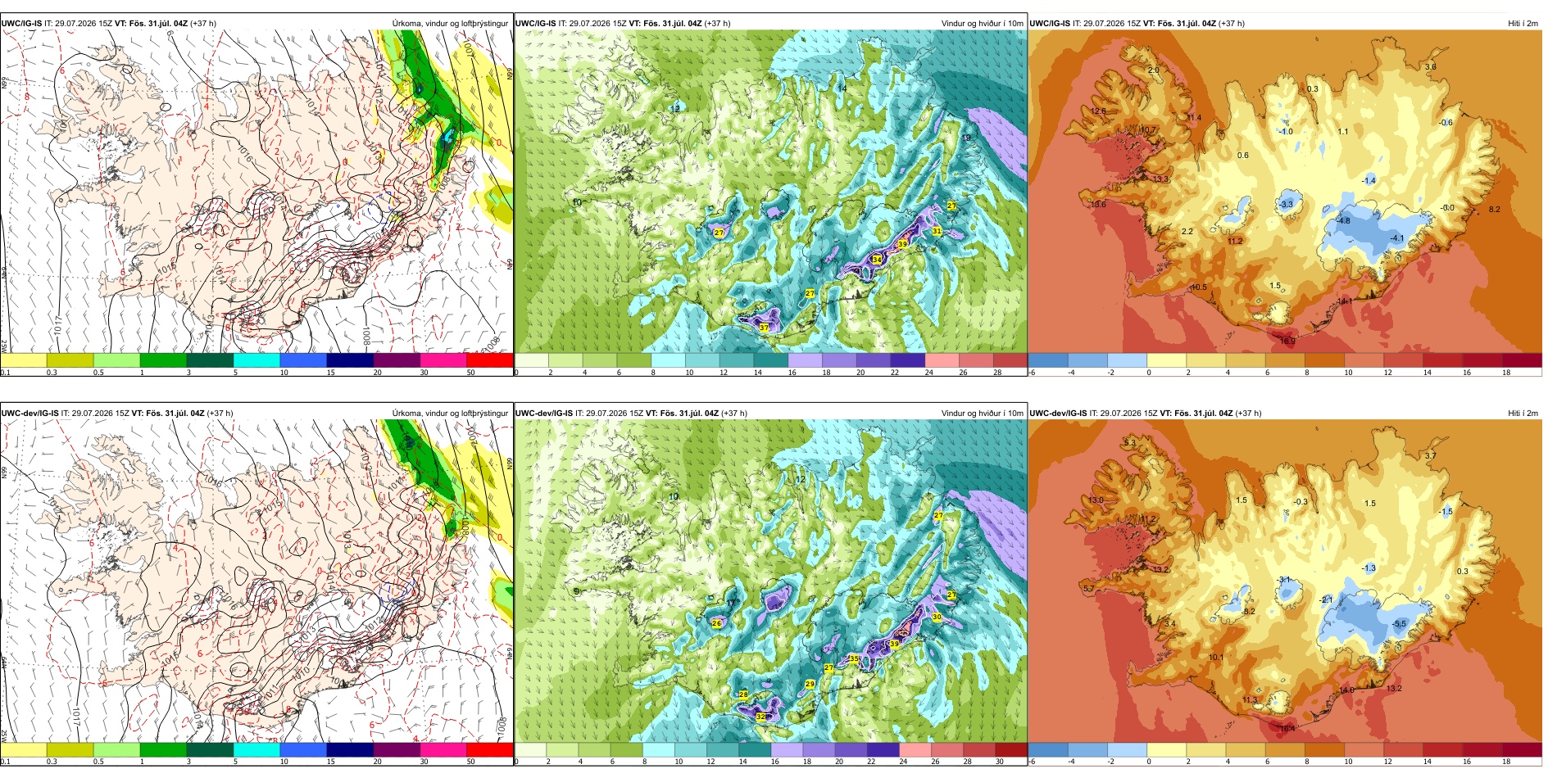Click the 14 wind label in top wind map
This screenshot has width=1557, height=778.
842,88
